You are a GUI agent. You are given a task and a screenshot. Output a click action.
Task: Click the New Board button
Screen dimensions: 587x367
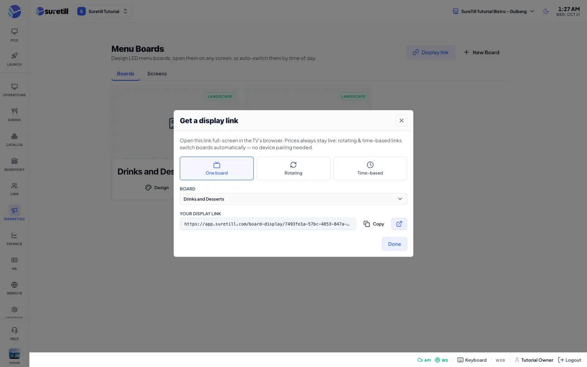coord(481,52)
